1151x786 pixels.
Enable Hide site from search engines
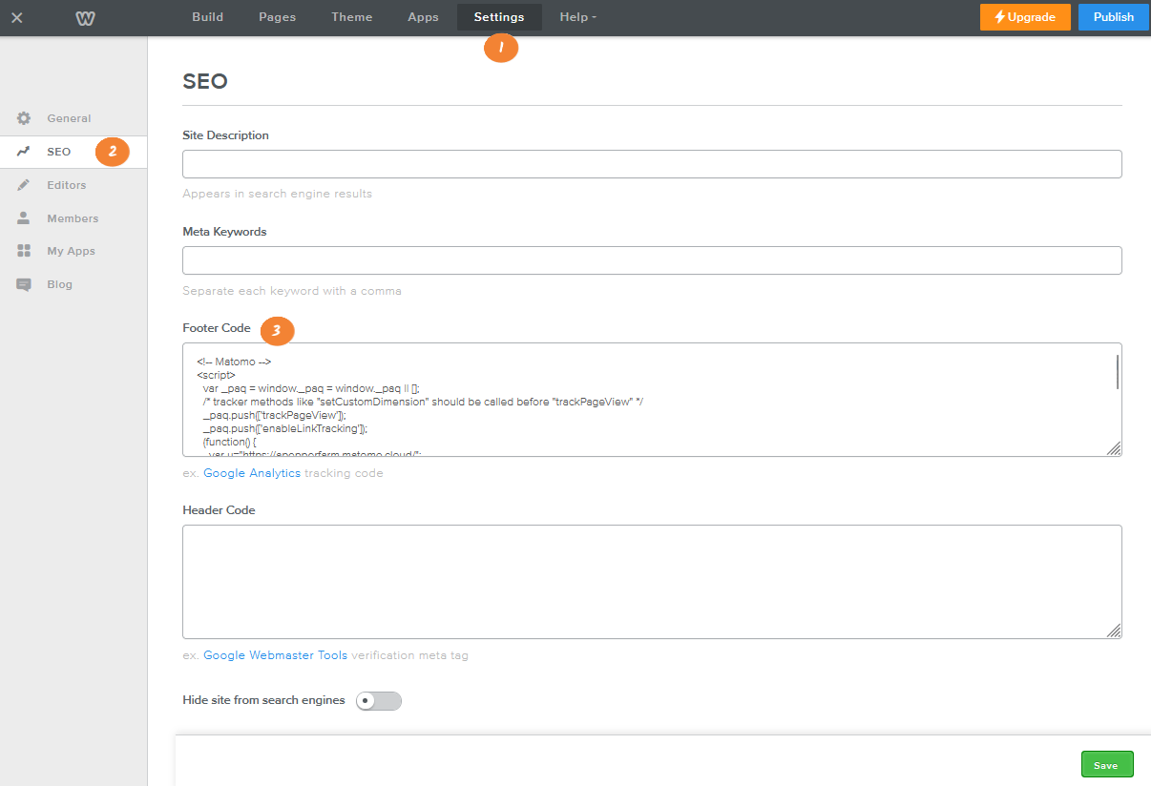click(x=378, y=700)
